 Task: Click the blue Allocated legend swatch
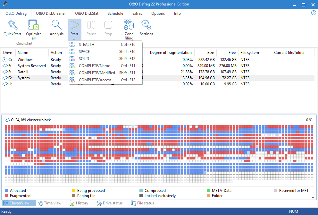pyautogui.click(x=6, y=190)
